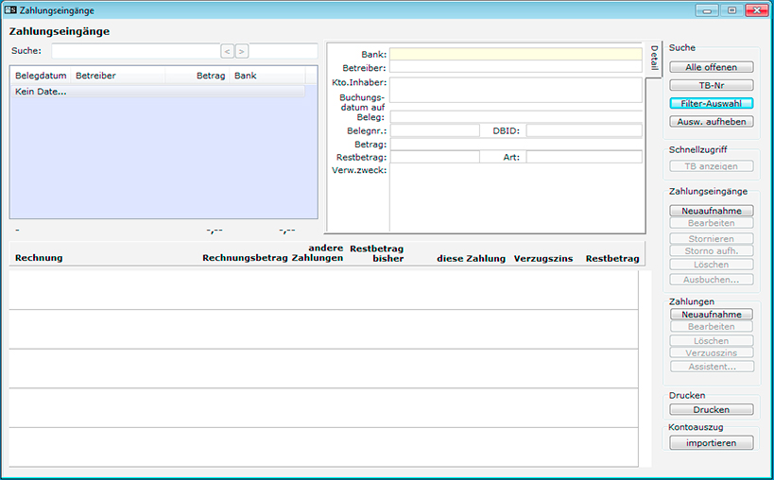
Task: Show all open items with Alle offenen
Action: pyautogui.click(x=712, y=67)
